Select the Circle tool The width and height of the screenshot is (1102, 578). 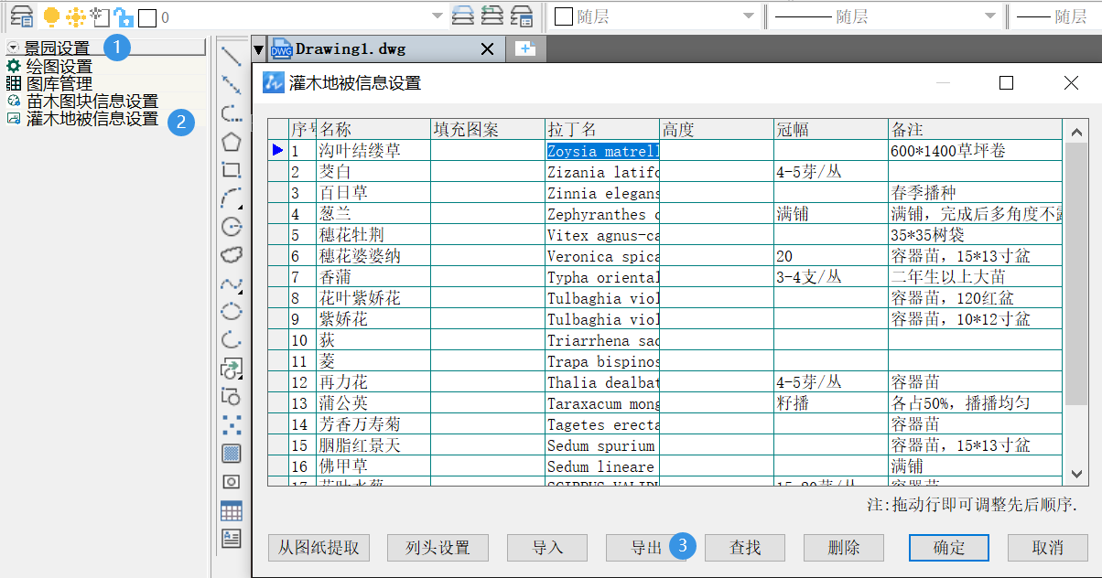232,227
